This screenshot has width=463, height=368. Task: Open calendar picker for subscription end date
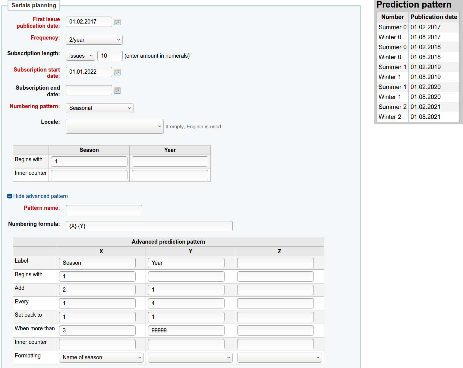[x=117, y=91]
